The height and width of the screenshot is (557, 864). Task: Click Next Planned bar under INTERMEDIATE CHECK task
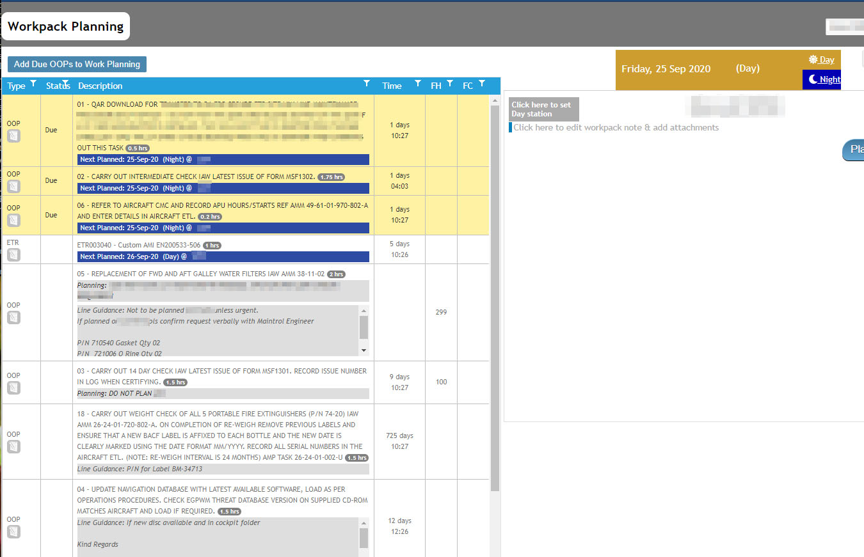point(223,188)
